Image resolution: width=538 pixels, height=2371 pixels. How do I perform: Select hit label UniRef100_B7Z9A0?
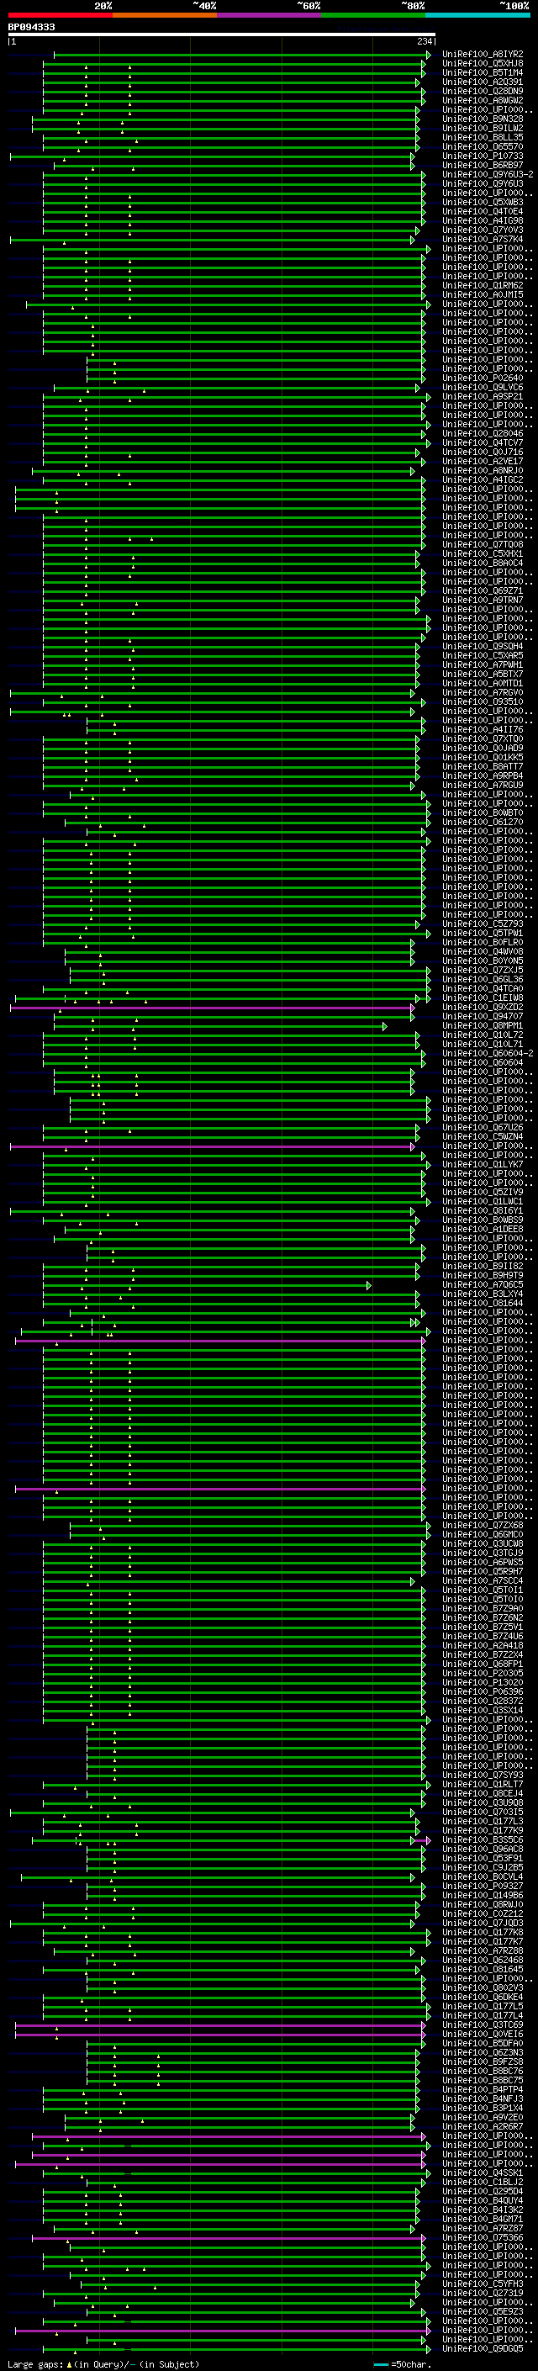click(x=483, y=1609)
